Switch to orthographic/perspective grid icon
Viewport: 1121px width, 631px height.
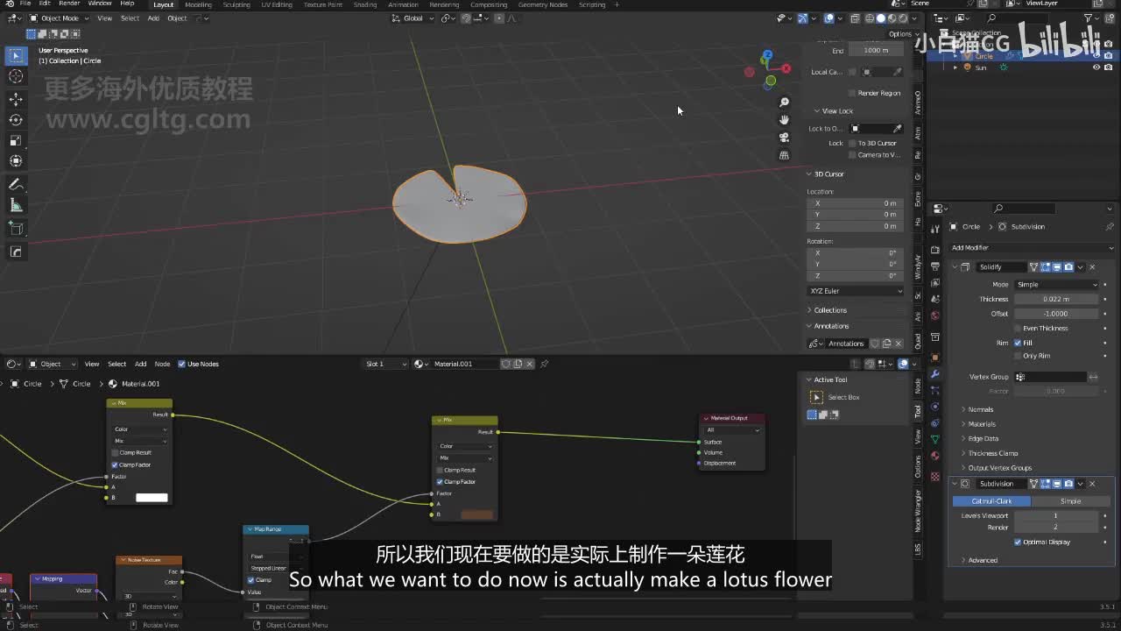coord(785,155)
